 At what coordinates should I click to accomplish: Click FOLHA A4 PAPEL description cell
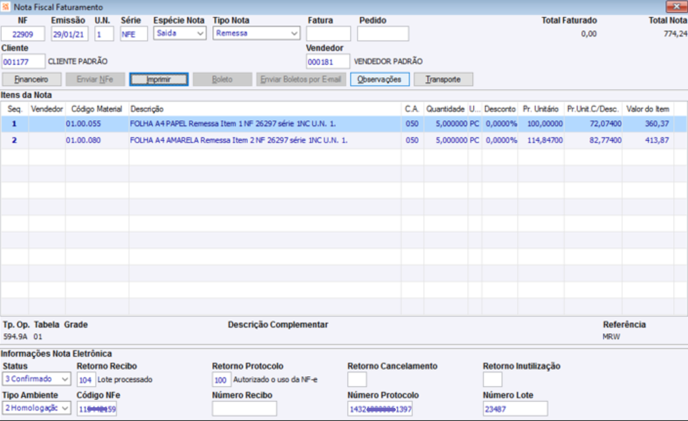coord(265,124)
